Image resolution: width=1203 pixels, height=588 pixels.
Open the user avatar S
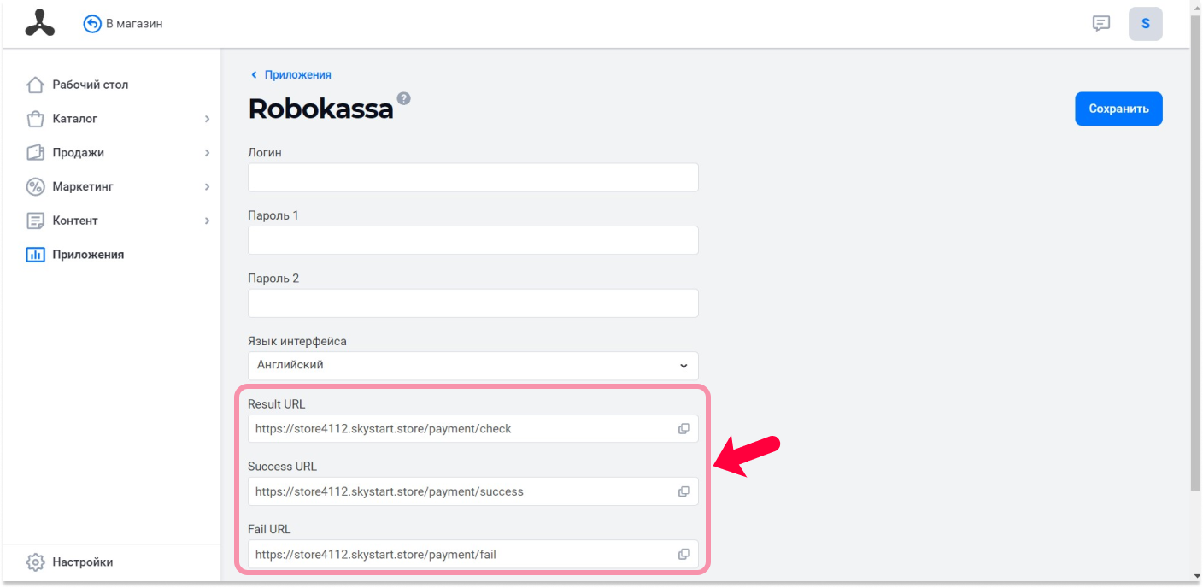tap(1145, 24)
